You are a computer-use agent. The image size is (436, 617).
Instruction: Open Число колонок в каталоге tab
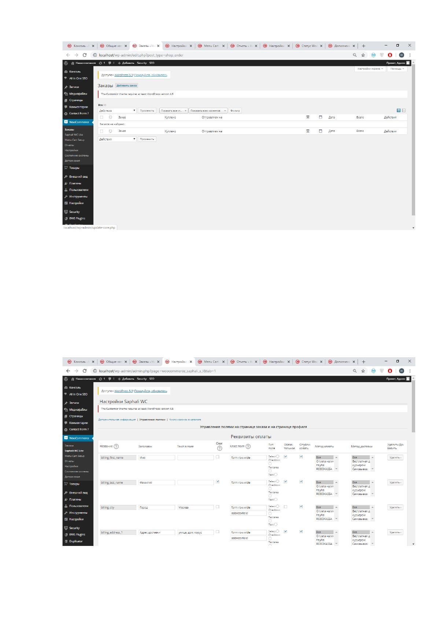coord(185,420)
